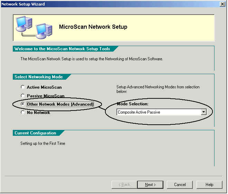Image resolution: width=228 pixels, height=194 pixels.
Task: Click the Cancel button
Action: (x=180, y=185)
